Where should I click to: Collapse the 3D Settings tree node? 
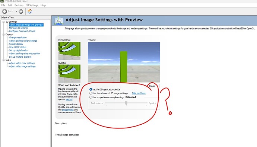(4, 22)
